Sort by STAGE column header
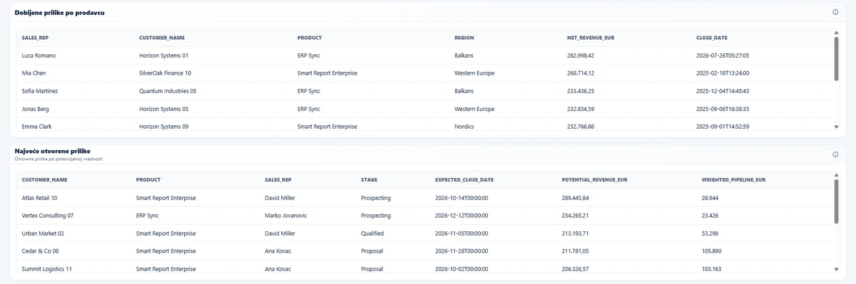 coord(370,180)
